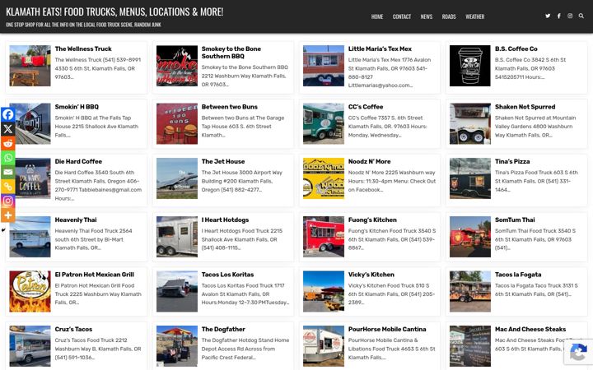Click Noodz N' More yellow logo thumbnail

pyautogui.click(x=324, y=178)
